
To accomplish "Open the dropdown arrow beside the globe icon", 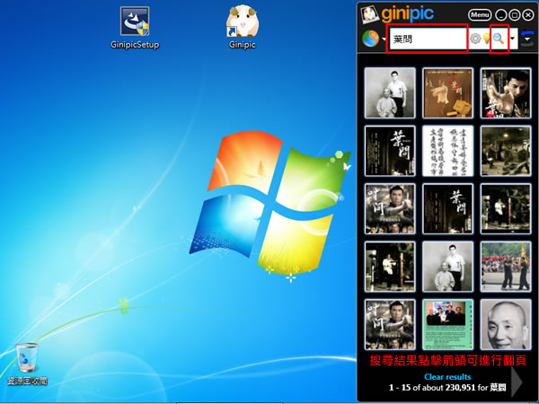I will click(384, 39).
